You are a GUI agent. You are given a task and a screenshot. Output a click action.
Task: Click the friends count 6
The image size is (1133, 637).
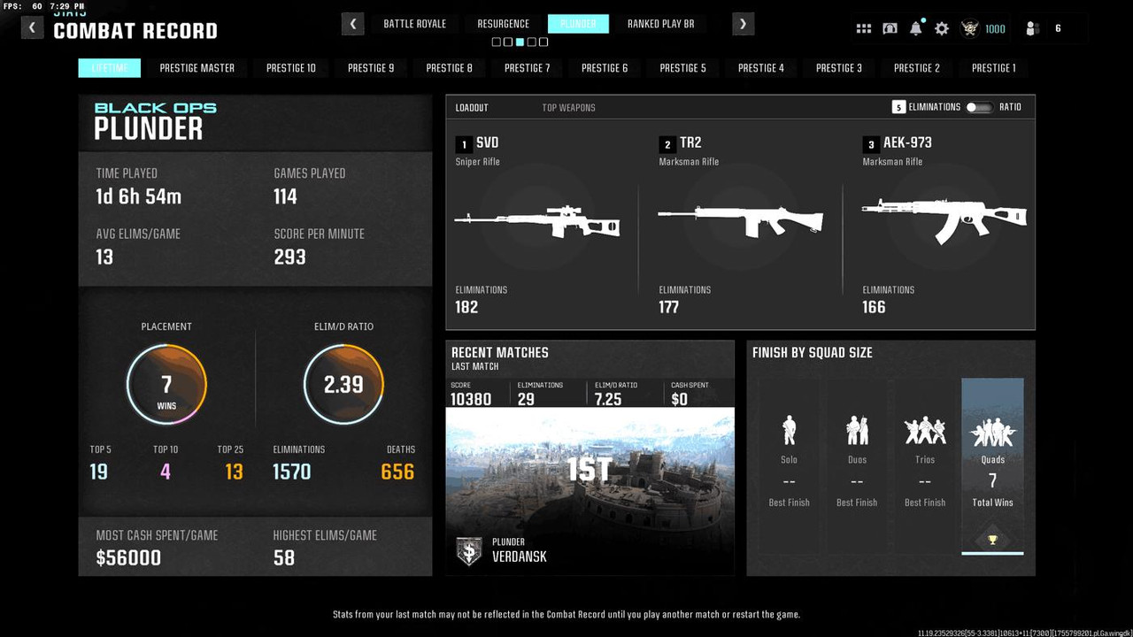pyautogui.click(x=1058, y=28)
